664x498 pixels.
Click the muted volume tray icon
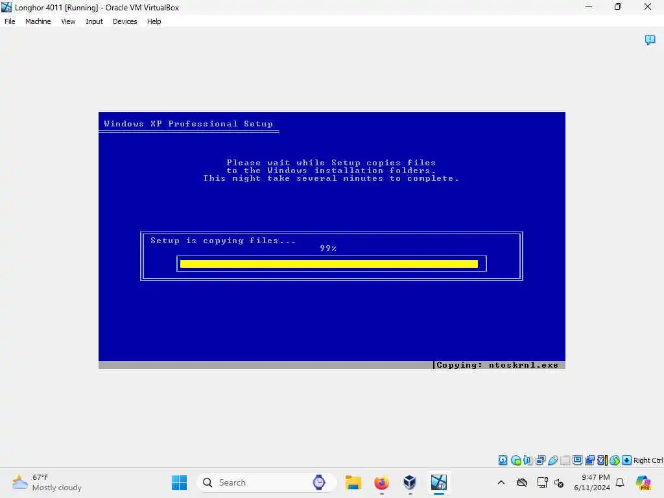[x=559, y=482]
